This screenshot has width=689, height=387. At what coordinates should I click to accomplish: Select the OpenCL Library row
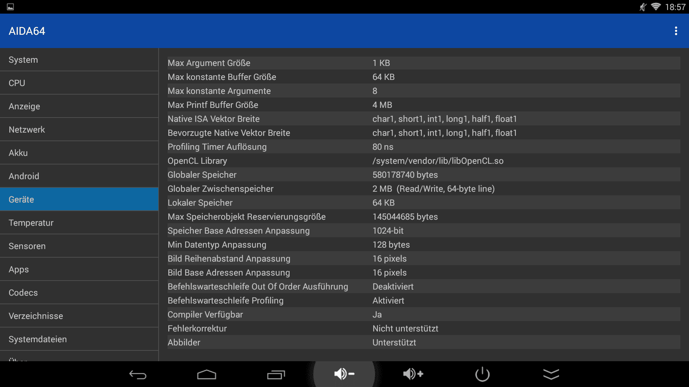coord(423,161)
